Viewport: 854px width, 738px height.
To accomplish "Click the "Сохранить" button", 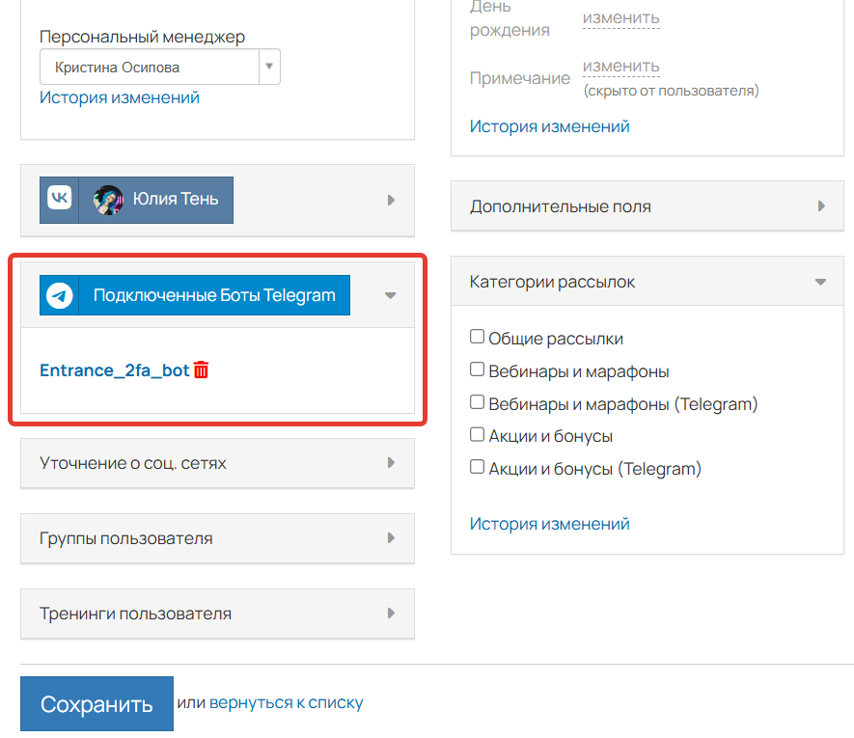I will [96, 703].
